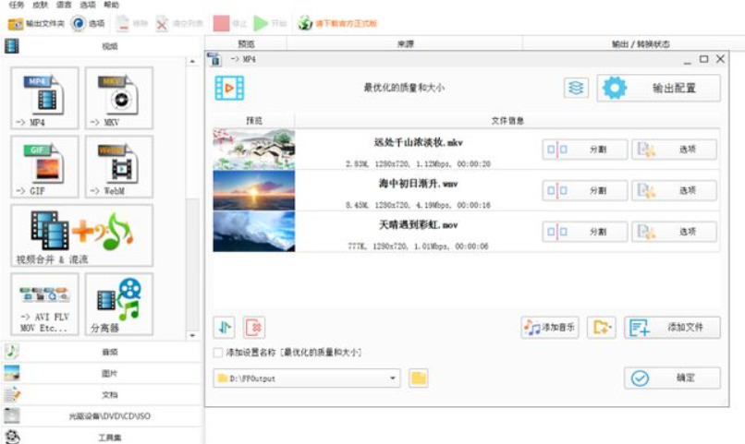Select the 天晴遇到彩虹.mov sky thumbnail

click(253, 232)
